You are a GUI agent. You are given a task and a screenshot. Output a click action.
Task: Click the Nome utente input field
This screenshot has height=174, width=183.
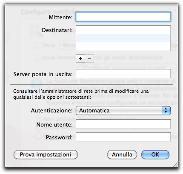coord(123,124)
